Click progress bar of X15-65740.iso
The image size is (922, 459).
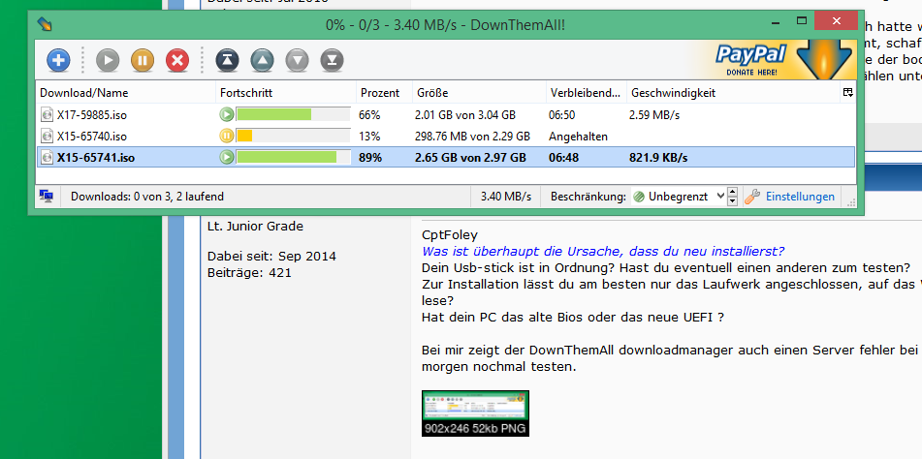(x=293, y=137)
